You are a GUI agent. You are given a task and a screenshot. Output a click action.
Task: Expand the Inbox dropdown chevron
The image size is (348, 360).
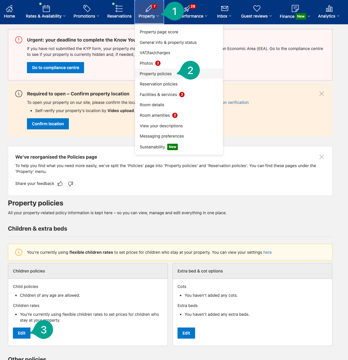click(x=230, y=16)
